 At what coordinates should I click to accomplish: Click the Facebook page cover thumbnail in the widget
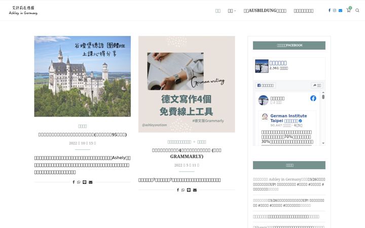[262, 66]
